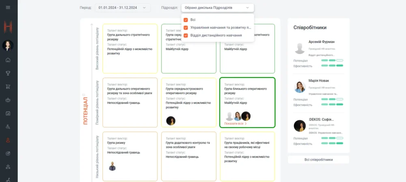Click the user profile avatar in sidebar
Screen dimensions: 406x182
coord(8,45)
